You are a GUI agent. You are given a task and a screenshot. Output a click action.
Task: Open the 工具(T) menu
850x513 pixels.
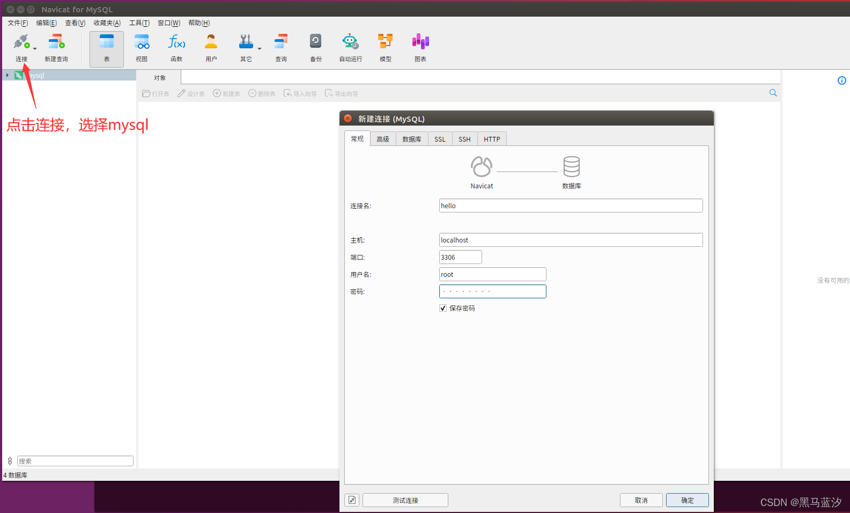(x=139, y=23)
